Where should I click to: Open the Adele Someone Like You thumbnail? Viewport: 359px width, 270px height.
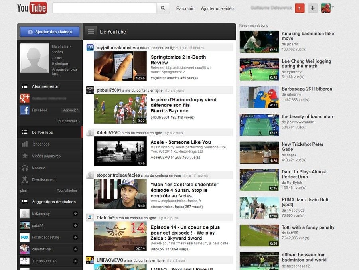pyautogui.click(x=120, y=151)
